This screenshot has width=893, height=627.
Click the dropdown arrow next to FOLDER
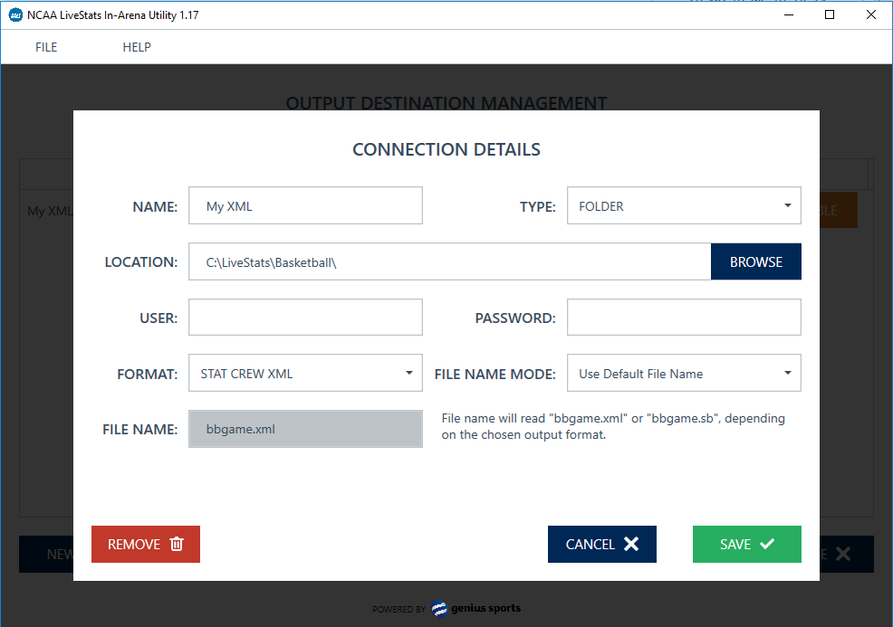click(x=787, y=205)
